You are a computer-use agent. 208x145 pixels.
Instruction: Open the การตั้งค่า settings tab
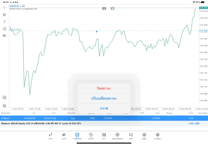158,136
